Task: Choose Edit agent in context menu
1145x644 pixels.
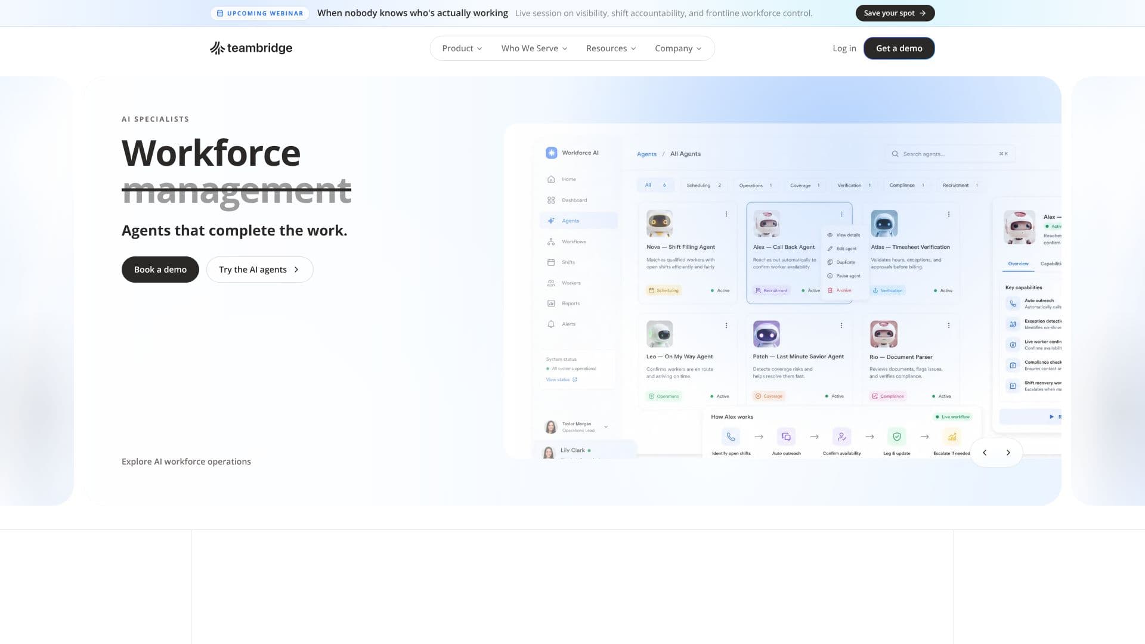Action: coord(843,249)
